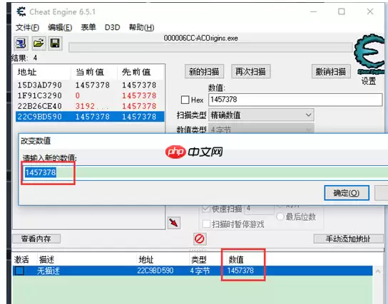
Task: Select result row 1F91C3290
Action: tap(89, 95)
